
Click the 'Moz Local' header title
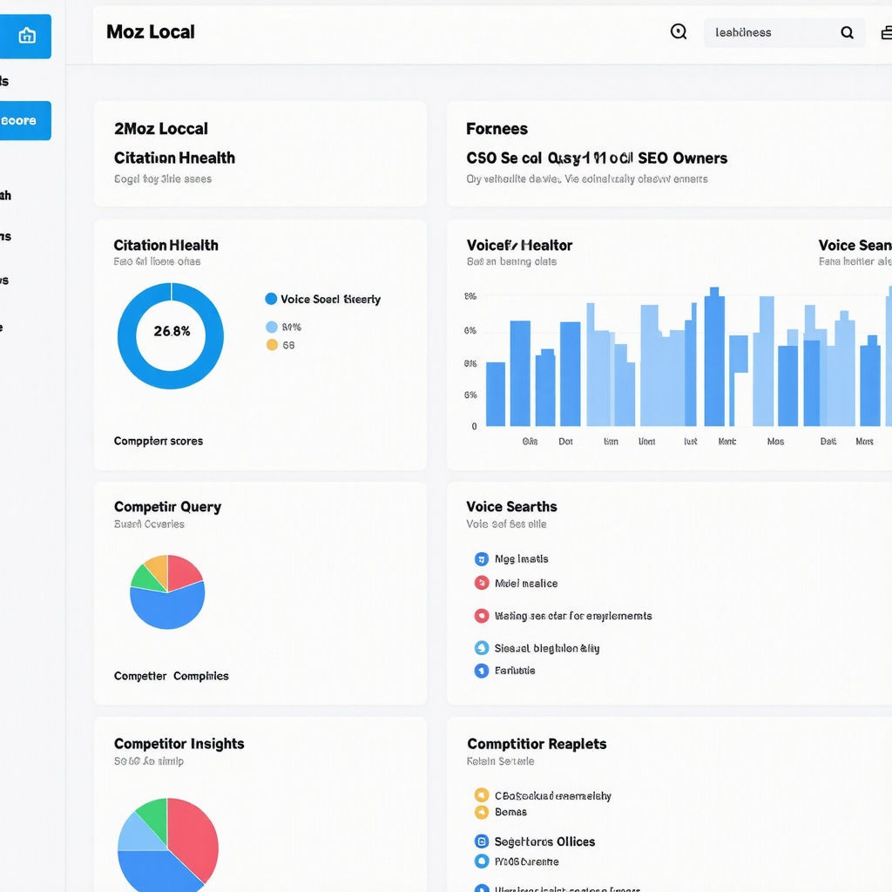(x=151, y=32)
